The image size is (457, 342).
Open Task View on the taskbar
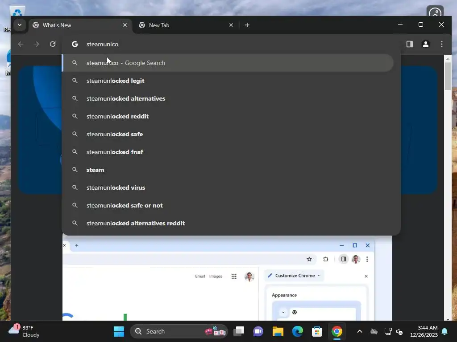239,331
